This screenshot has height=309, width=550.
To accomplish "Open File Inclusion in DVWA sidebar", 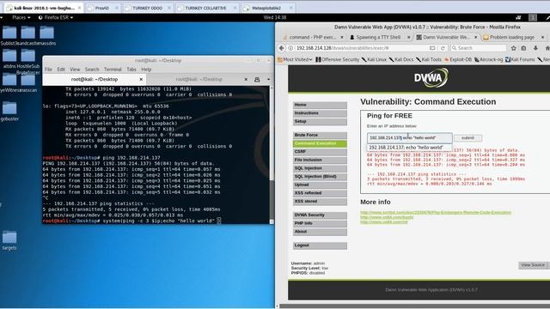I will 320,160.
